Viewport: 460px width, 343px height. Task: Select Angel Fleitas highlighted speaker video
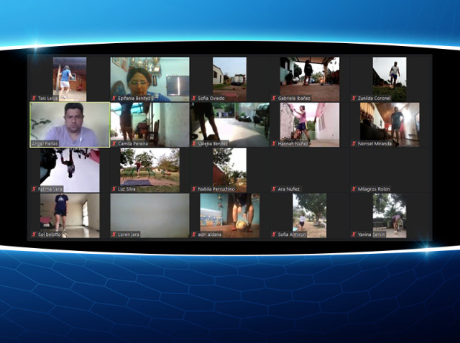70,124
